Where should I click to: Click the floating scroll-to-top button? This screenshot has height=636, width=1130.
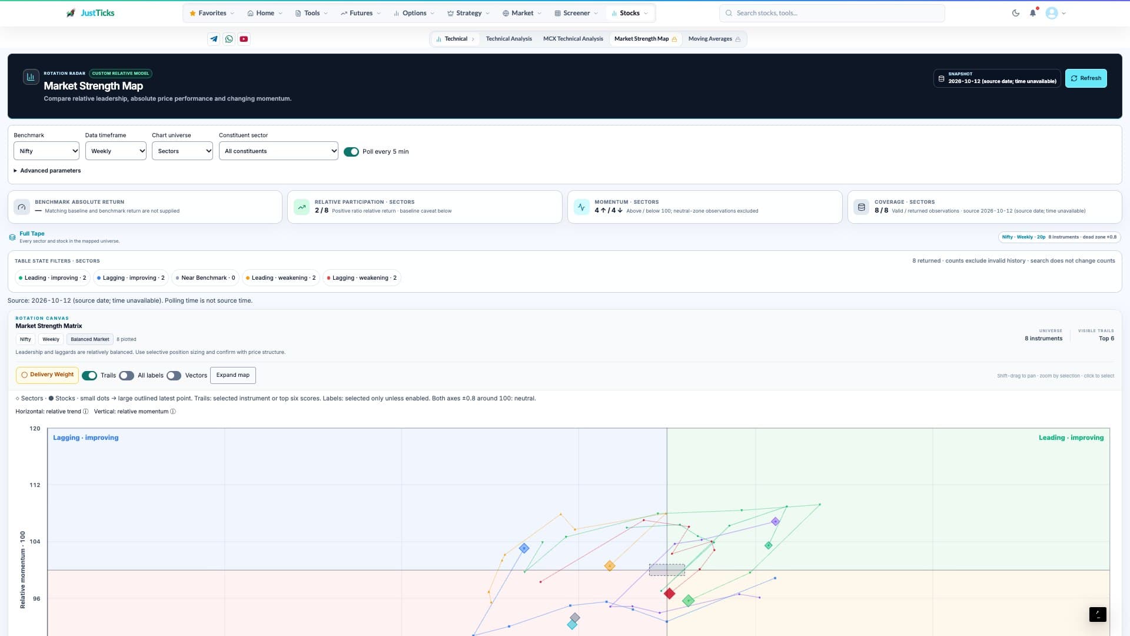click(1098, 614)
